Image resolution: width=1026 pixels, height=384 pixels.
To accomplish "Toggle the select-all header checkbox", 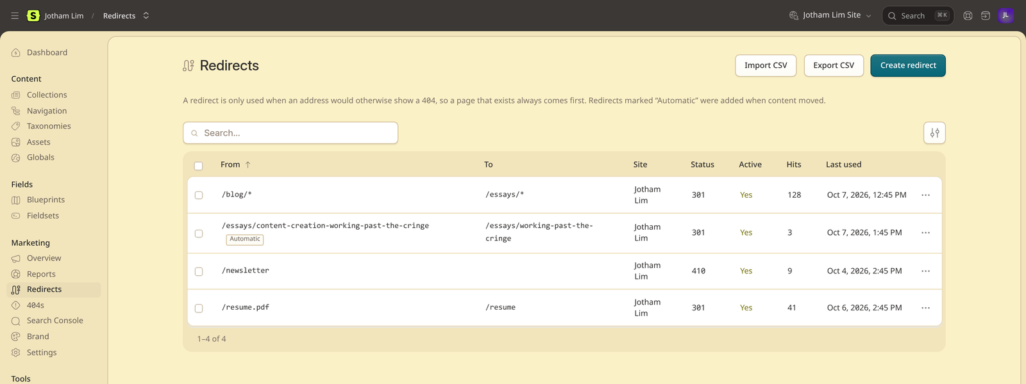I will 199,166.
